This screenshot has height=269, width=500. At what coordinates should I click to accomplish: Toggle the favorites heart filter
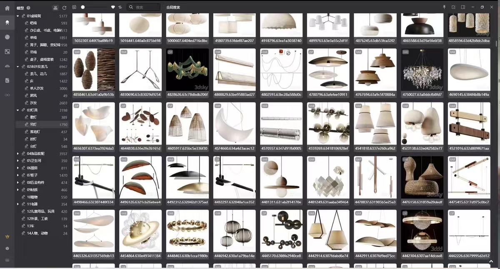(113, 7)
